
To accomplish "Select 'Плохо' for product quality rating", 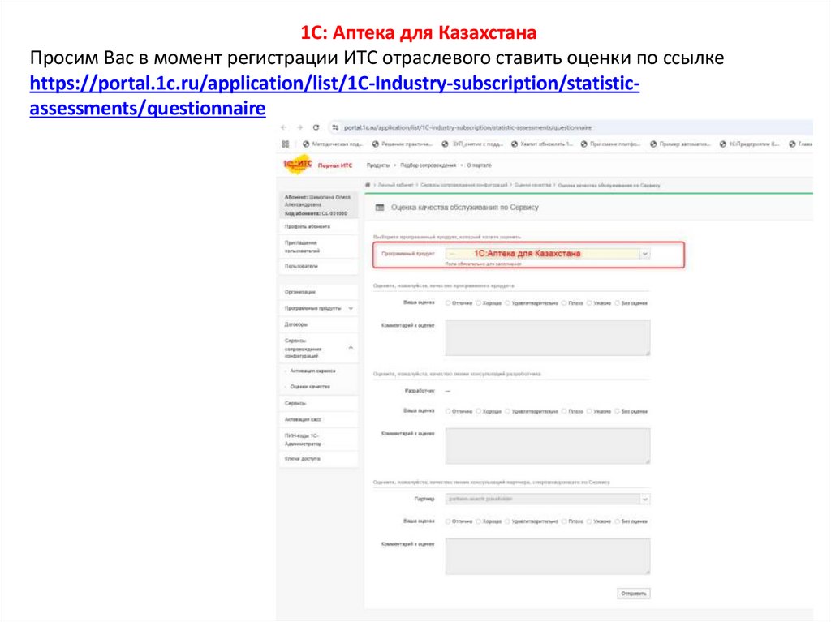I will (x=565, y=303).
